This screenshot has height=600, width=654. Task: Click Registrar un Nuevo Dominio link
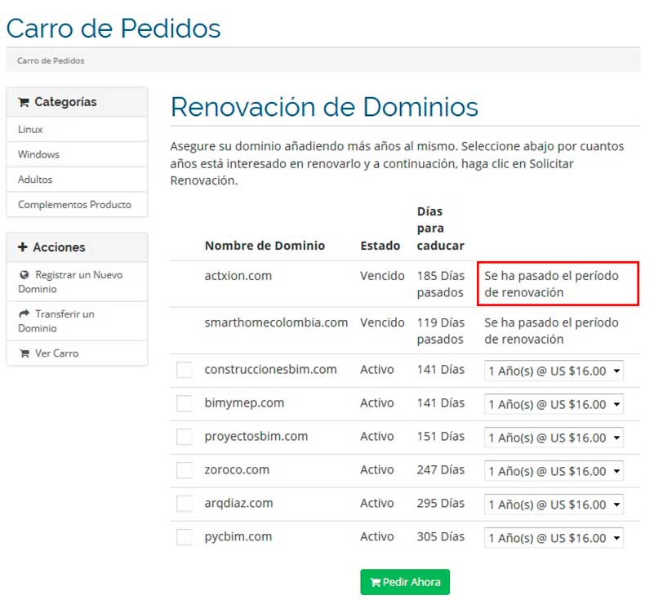(x=78, y=282)
